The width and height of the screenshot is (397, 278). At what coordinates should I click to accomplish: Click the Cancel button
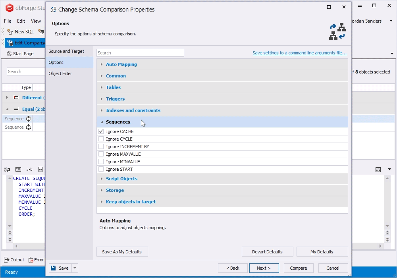coord(333,268)
